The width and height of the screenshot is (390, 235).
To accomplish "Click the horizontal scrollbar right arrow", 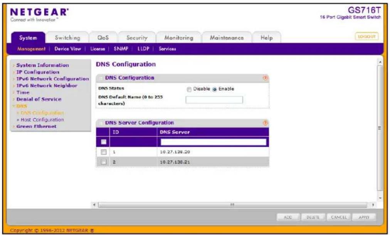I will coord(373,205).
